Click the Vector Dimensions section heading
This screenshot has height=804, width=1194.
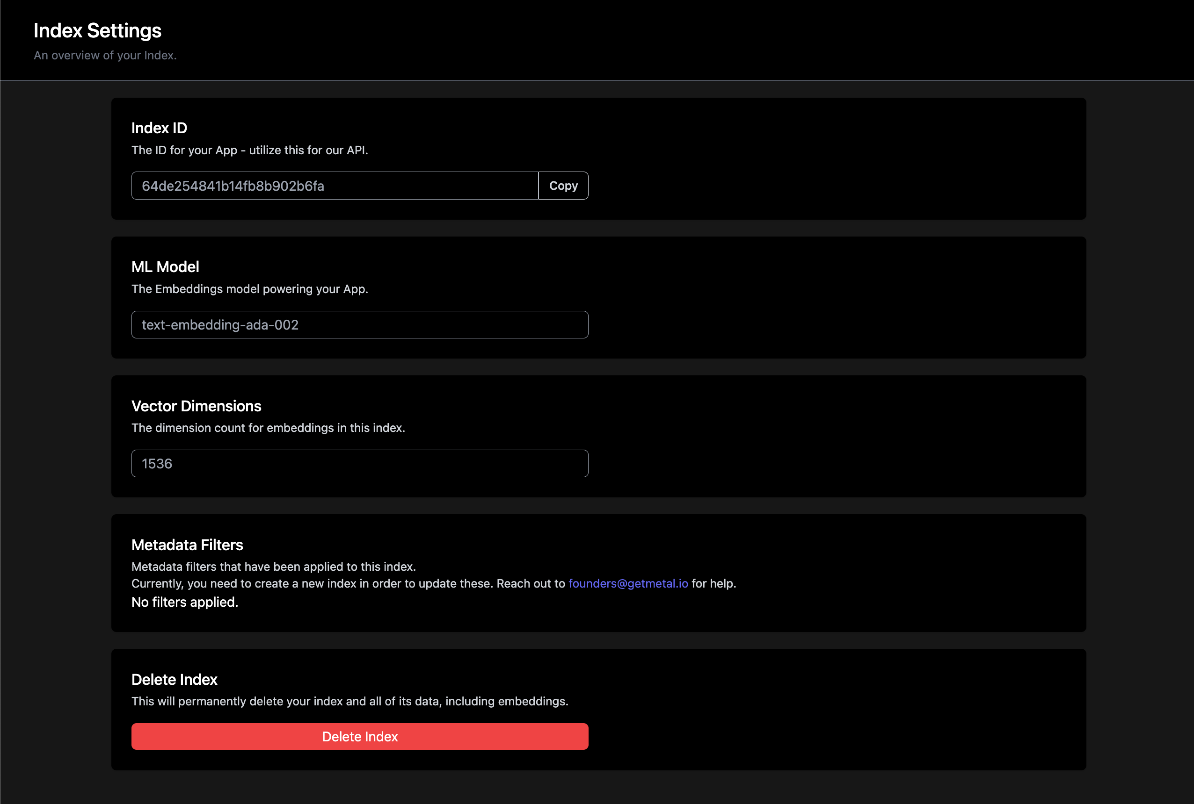[x=196, y=406]
